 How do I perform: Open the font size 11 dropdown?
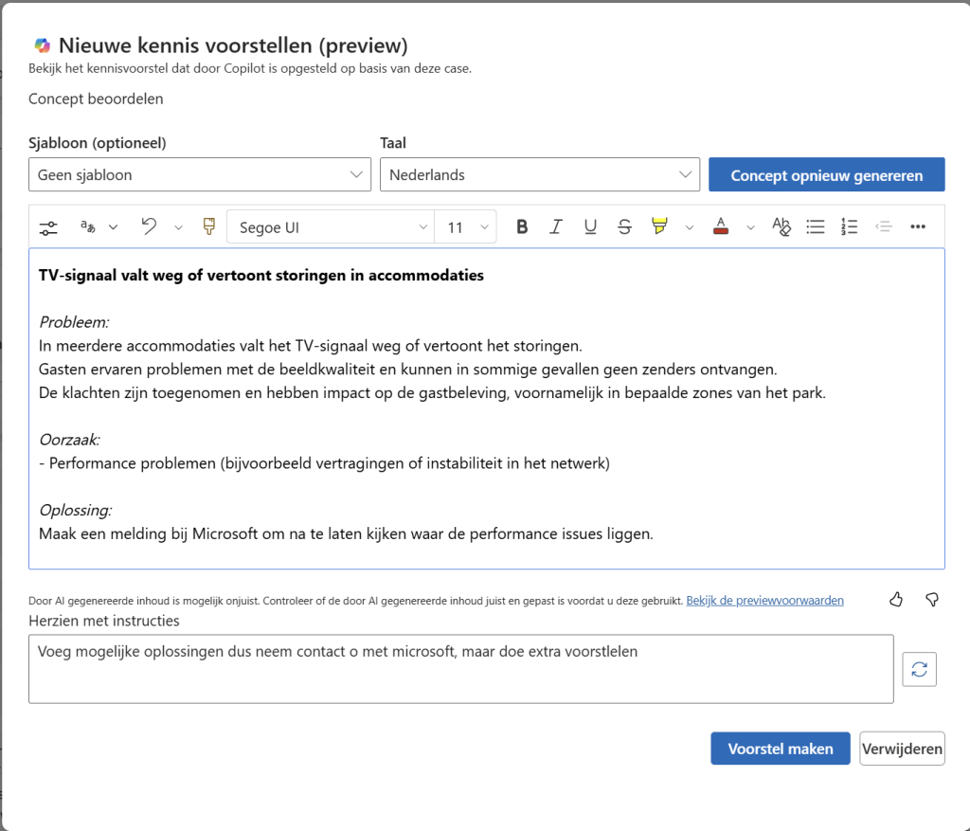pos(466,227)
